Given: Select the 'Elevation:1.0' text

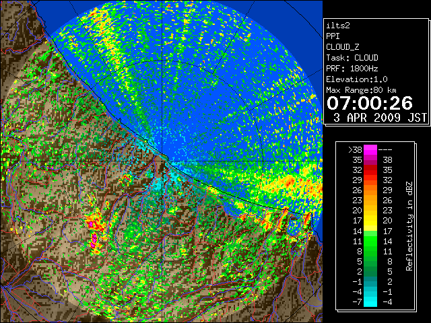Looking at the screenshot, I should (x=357, y=79).
